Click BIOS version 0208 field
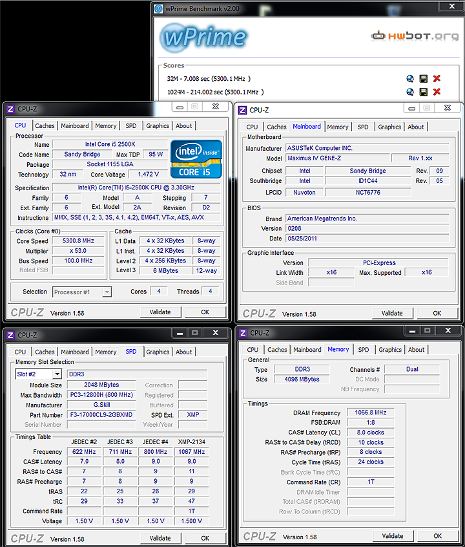This screenshot has width=465, height=547. point(367,228)
